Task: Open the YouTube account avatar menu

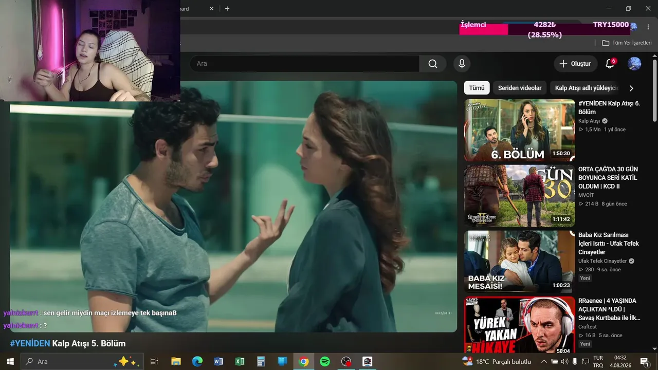Action: click(x=634, y=64)
